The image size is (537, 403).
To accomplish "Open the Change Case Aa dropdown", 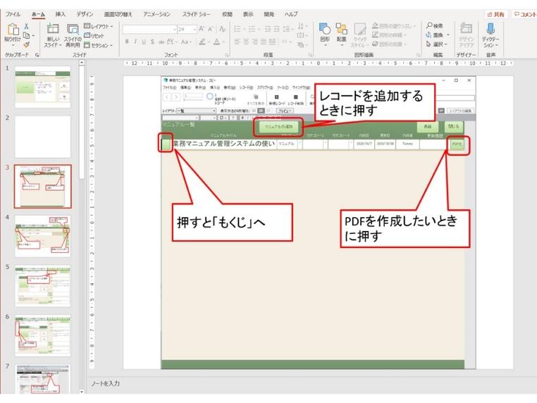I will [x=185, y=42].
